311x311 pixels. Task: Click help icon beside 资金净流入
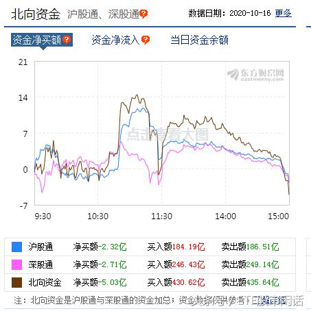[x=146, y=40]
